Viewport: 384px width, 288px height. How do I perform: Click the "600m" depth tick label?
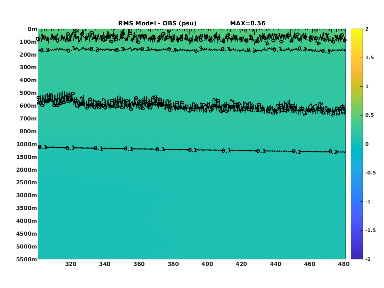(x=28, y=106)
